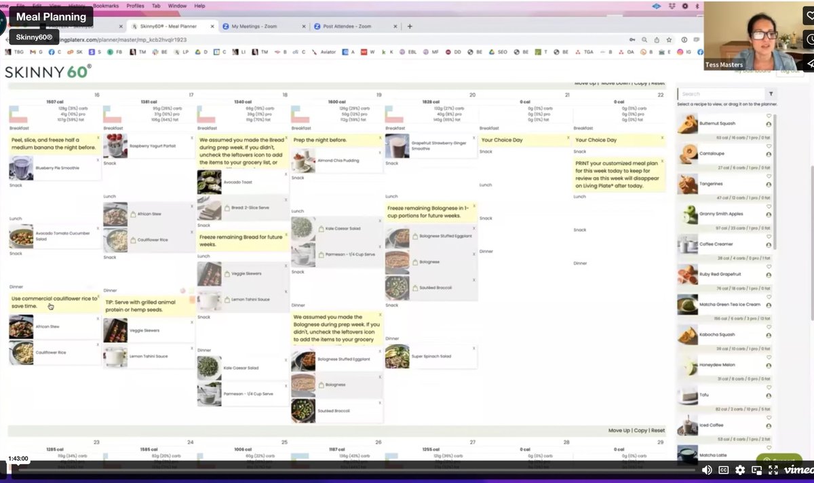Image resolution: width=814 pixels, height=483 pixels.
Task: Open the Profiles menu
Action: [x=135, y=5]
